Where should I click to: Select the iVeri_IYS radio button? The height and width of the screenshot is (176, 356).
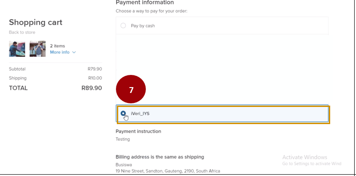[x=123, y=113]
